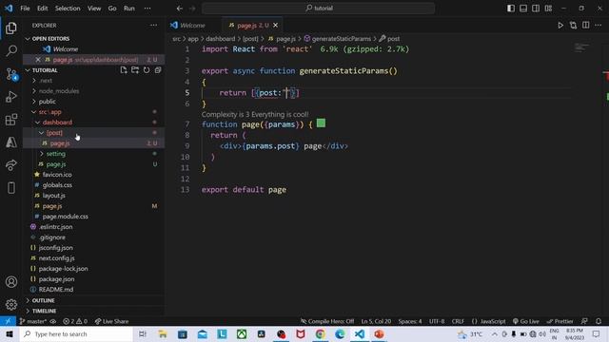This screenshot has height=342, width=609.
Task: Open the Manage settings gear
Action: 11,304
